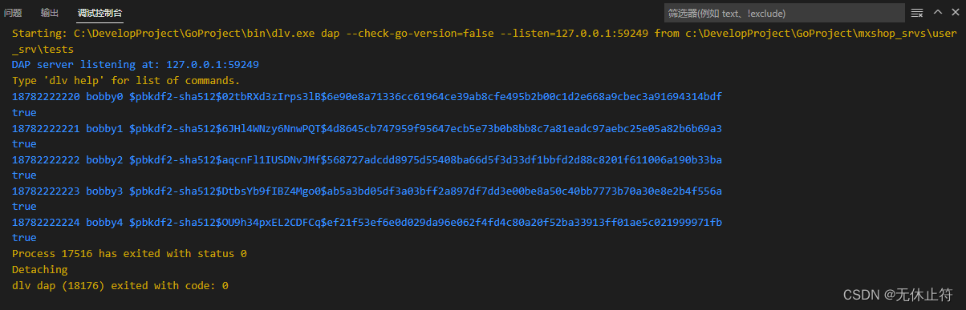Clear the debug console output

916,13
